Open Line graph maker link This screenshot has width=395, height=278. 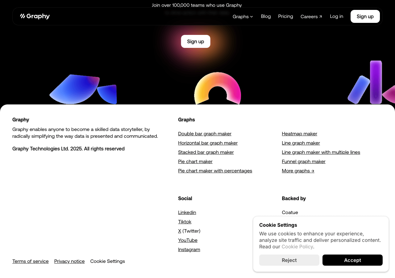[301, 143]
